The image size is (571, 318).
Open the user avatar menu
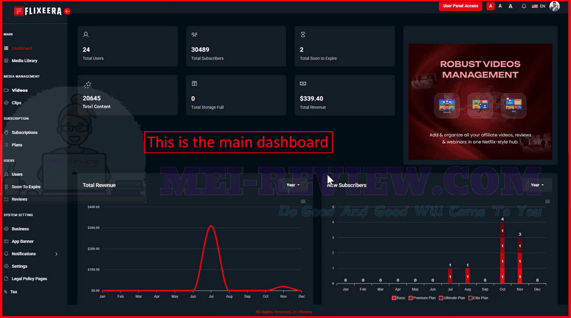click(x=554, y=6)
